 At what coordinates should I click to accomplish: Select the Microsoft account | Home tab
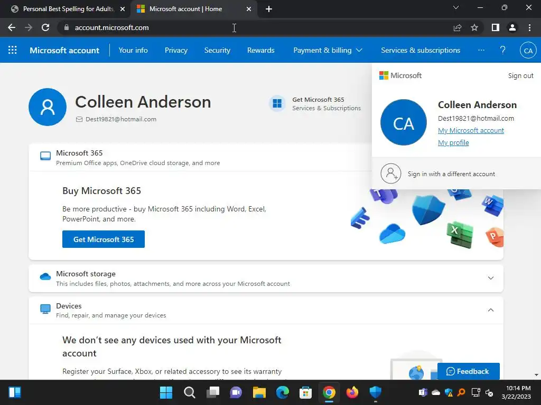[186, 9]
